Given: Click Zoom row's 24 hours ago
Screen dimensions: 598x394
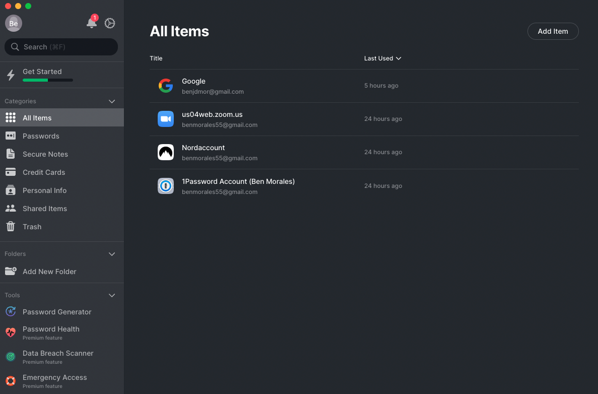Looking at the screenshot, I should click(x=383, y=118).
